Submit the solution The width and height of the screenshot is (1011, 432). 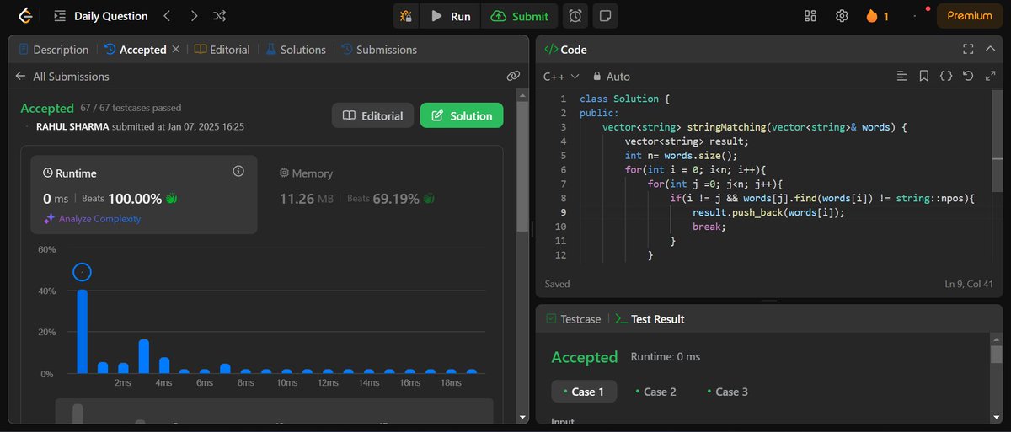click(x=520, y=16)
